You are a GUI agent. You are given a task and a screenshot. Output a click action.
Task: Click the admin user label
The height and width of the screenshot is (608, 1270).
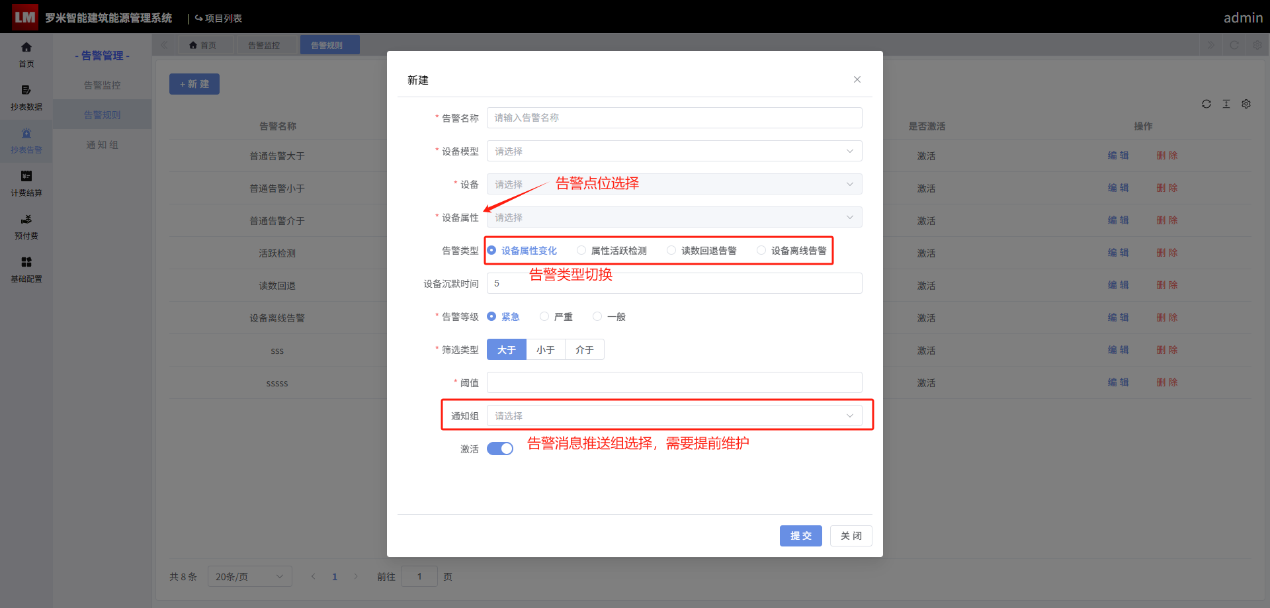coord(1243,18)
